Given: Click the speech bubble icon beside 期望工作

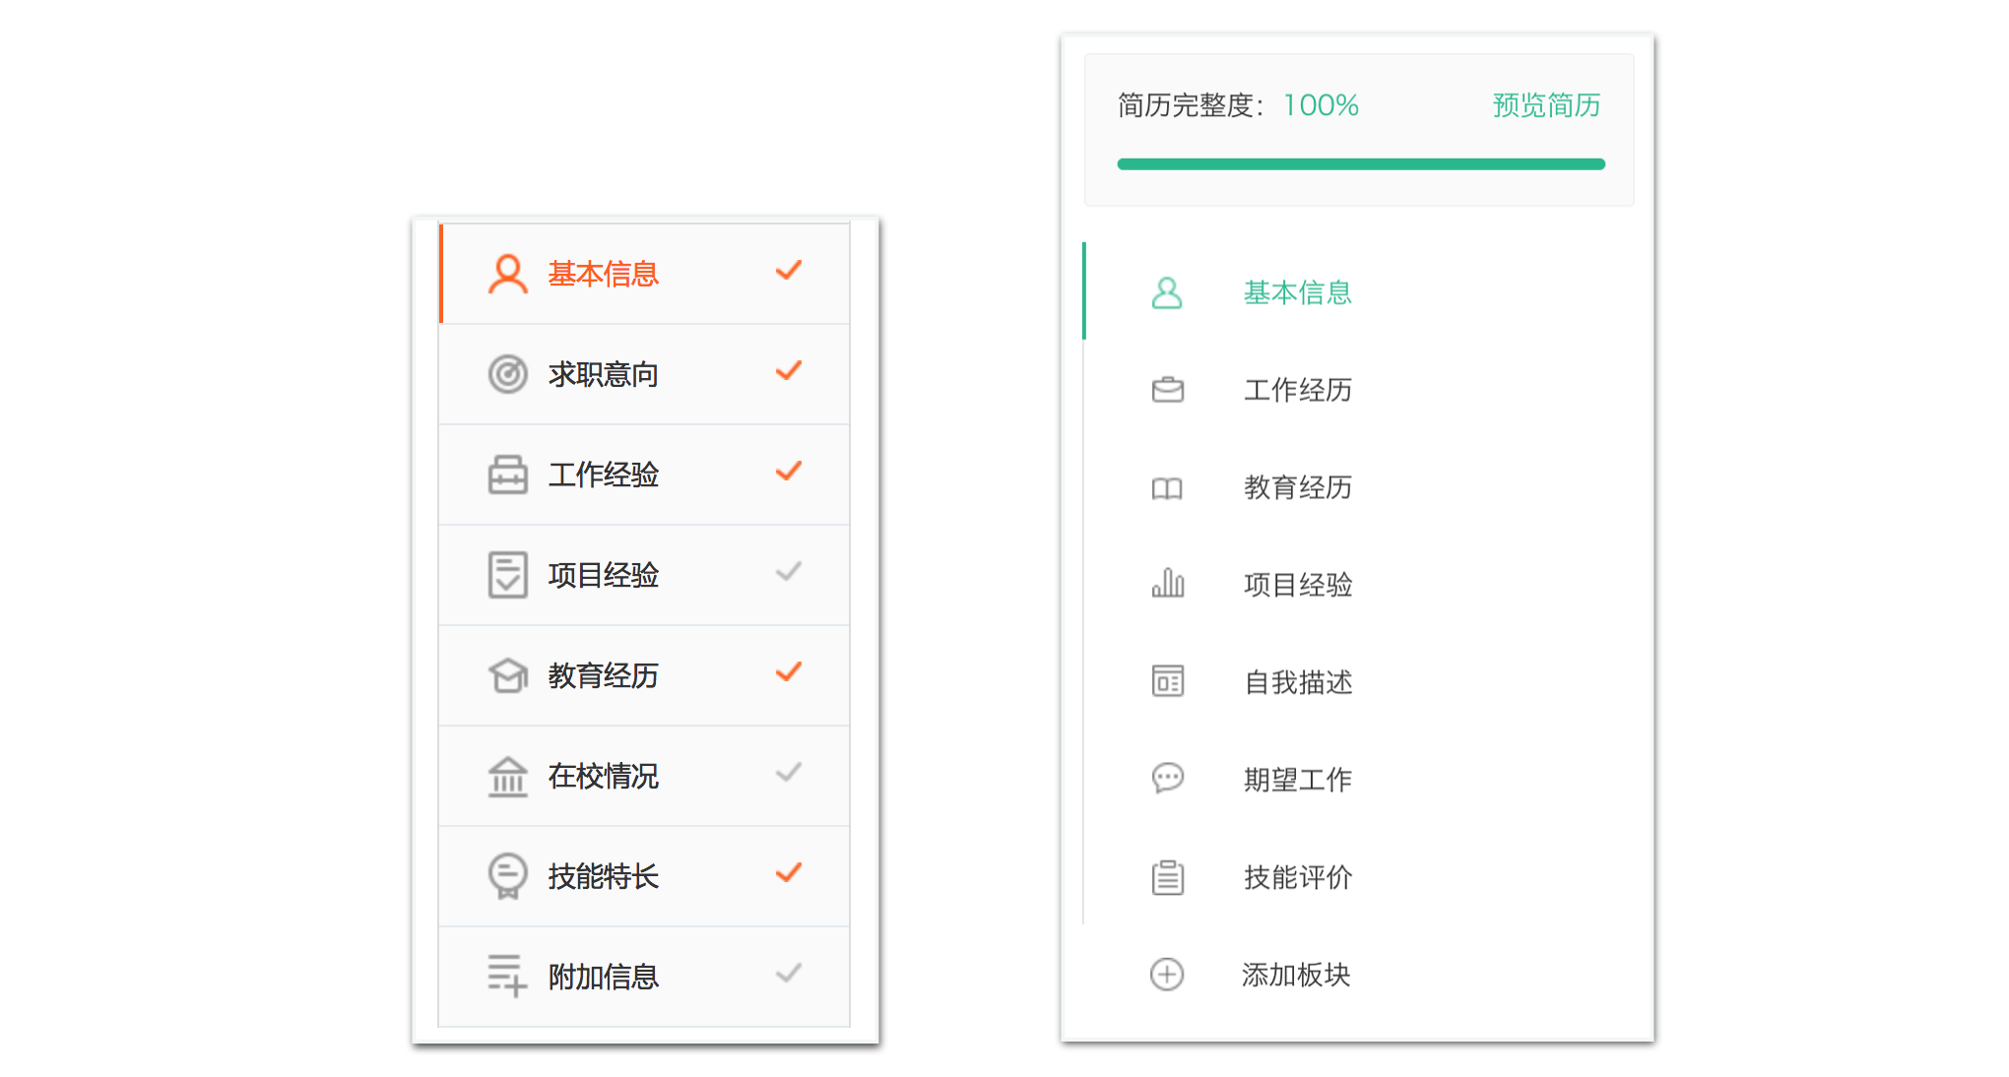Looking at the screenshot, I should point(1167,779).
